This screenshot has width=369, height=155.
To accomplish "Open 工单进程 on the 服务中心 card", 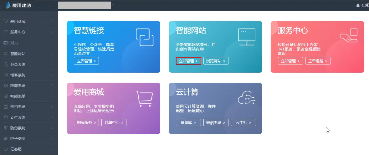I will point(318,61).
